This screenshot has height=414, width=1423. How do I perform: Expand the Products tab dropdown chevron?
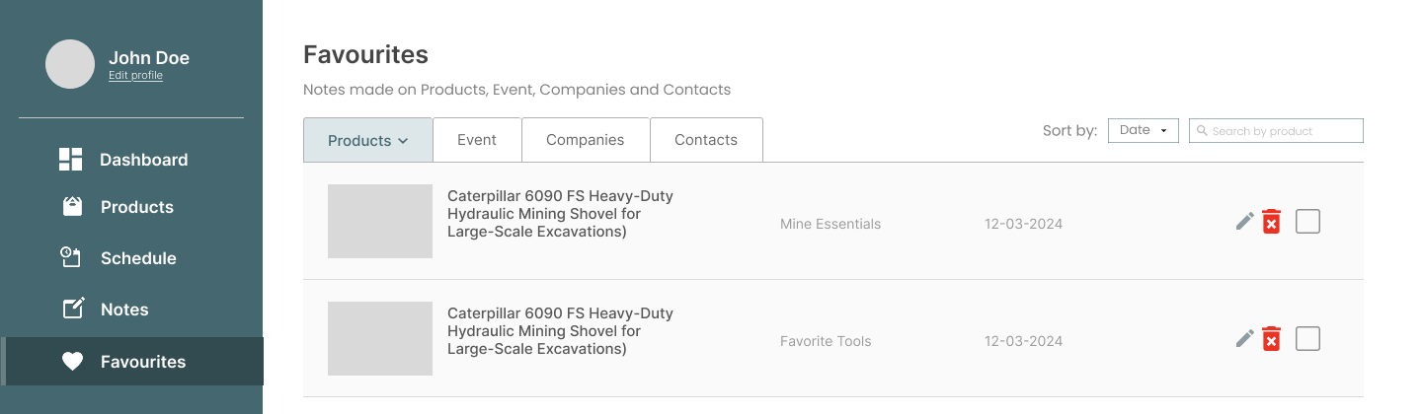pos(403,141)
